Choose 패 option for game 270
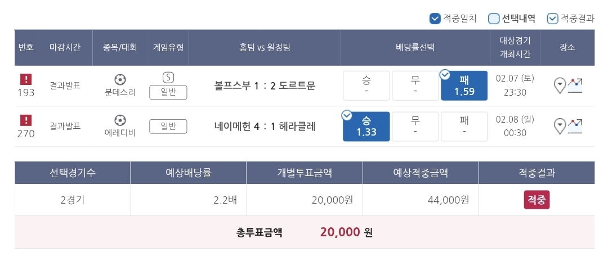This screenshot has height=261, width=608. 464,127
